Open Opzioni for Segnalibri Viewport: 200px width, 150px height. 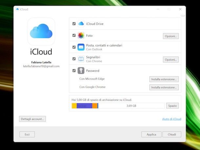click(171, 60)
